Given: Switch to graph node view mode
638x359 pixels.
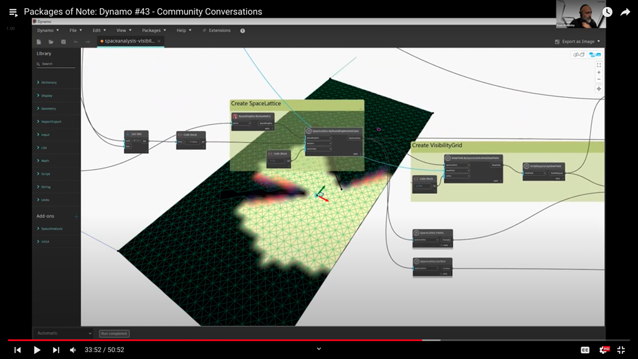Looking at the screenshot, I should click(594, 55).
